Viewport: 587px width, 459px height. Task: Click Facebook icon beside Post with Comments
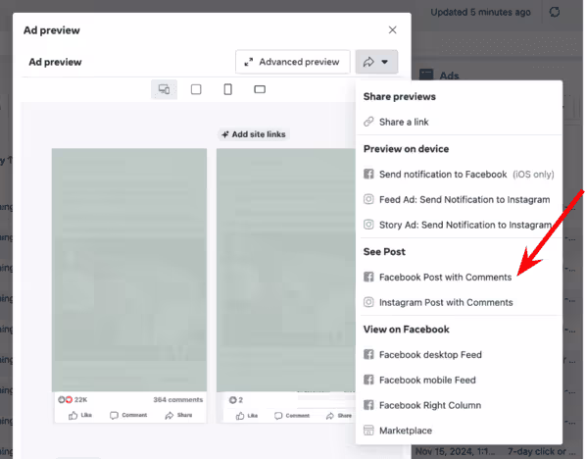[368, 277]
